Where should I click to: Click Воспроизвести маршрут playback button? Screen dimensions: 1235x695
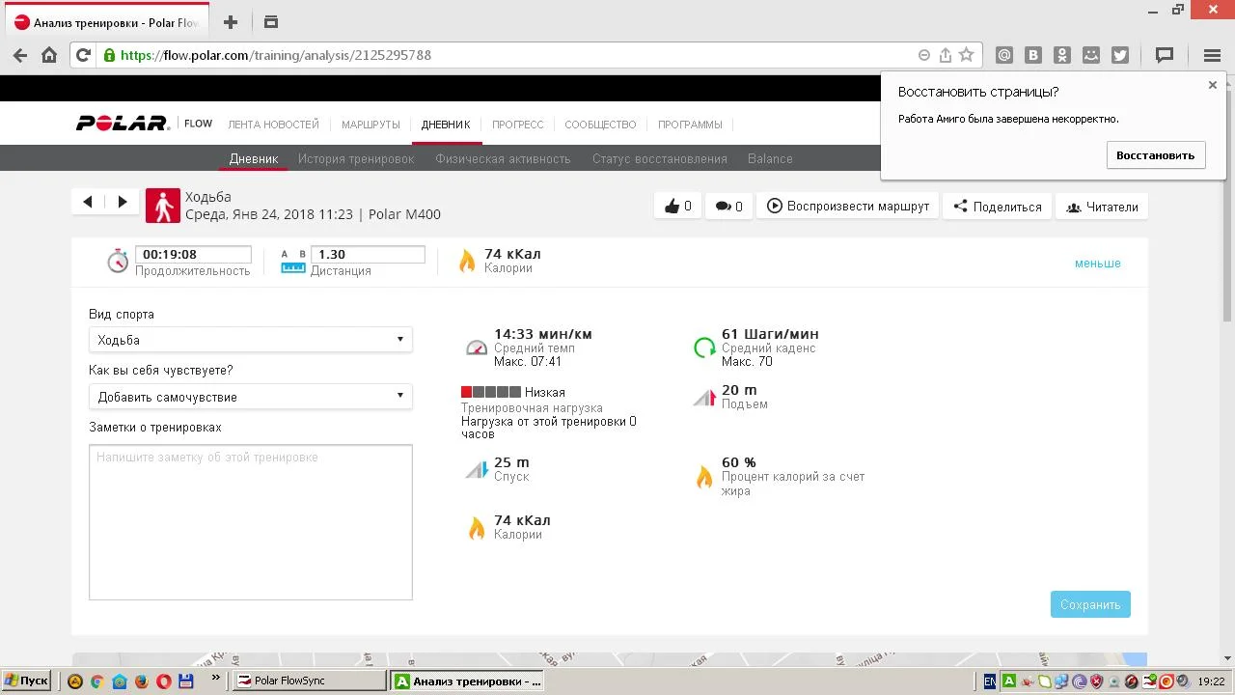848,207
